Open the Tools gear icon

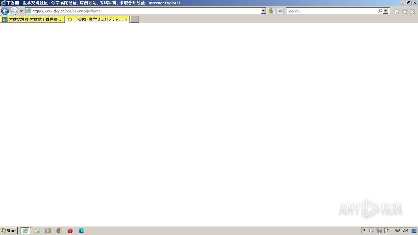[x=413, y=11]
